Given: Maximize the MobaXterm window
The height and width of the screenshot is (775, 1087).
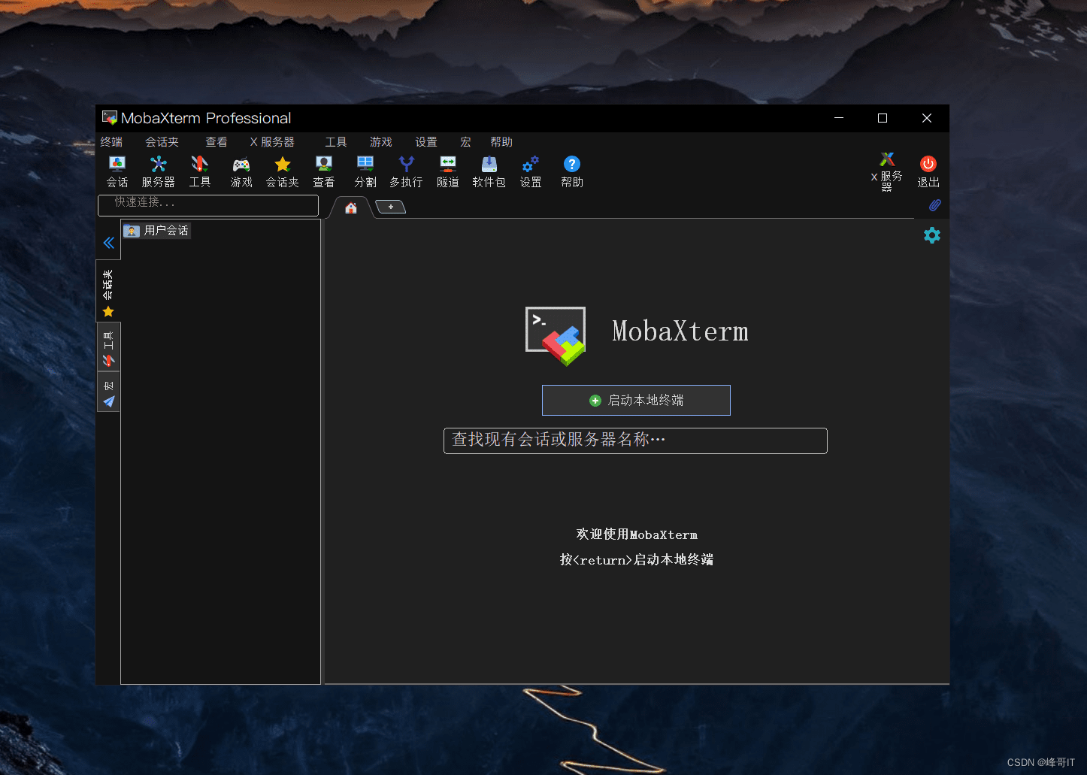Looking at the screenshot, I should tap(883, 118).
